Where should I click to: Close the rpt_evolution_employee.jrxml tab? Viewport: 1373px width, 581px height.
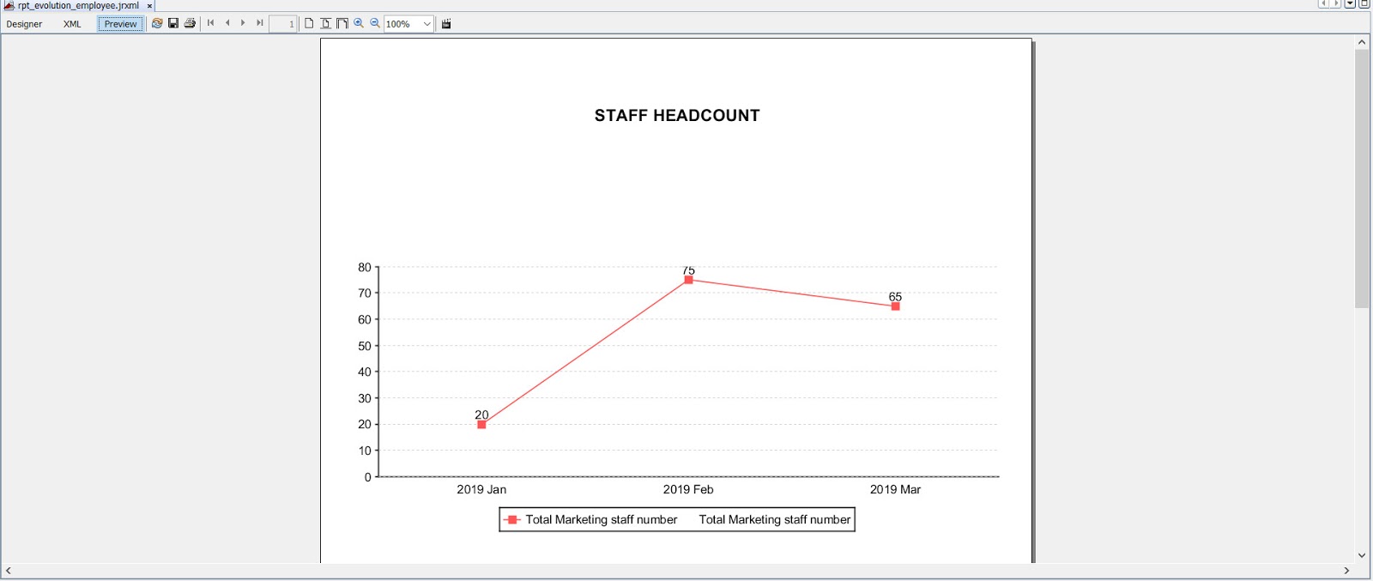[x=149, y=6]
